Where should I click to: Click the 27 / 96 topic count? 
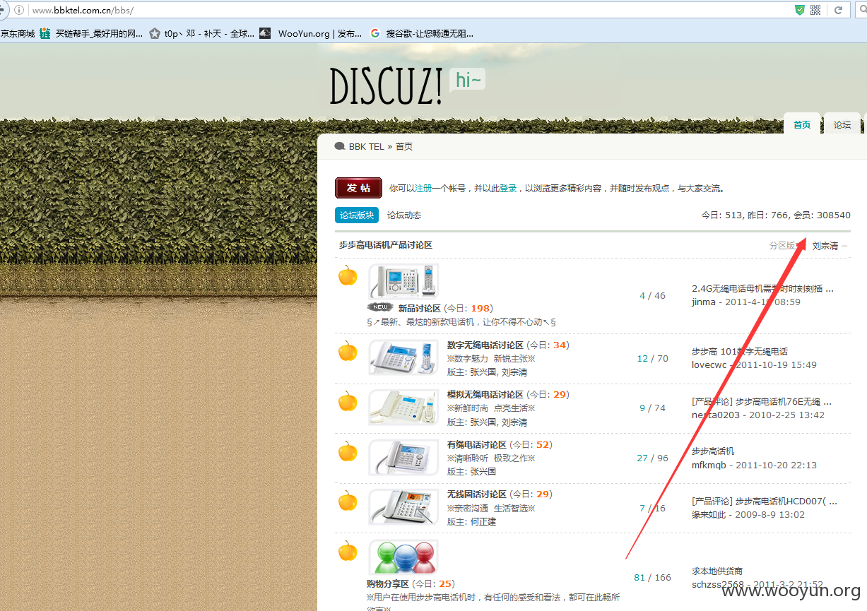tap(652, 458)
